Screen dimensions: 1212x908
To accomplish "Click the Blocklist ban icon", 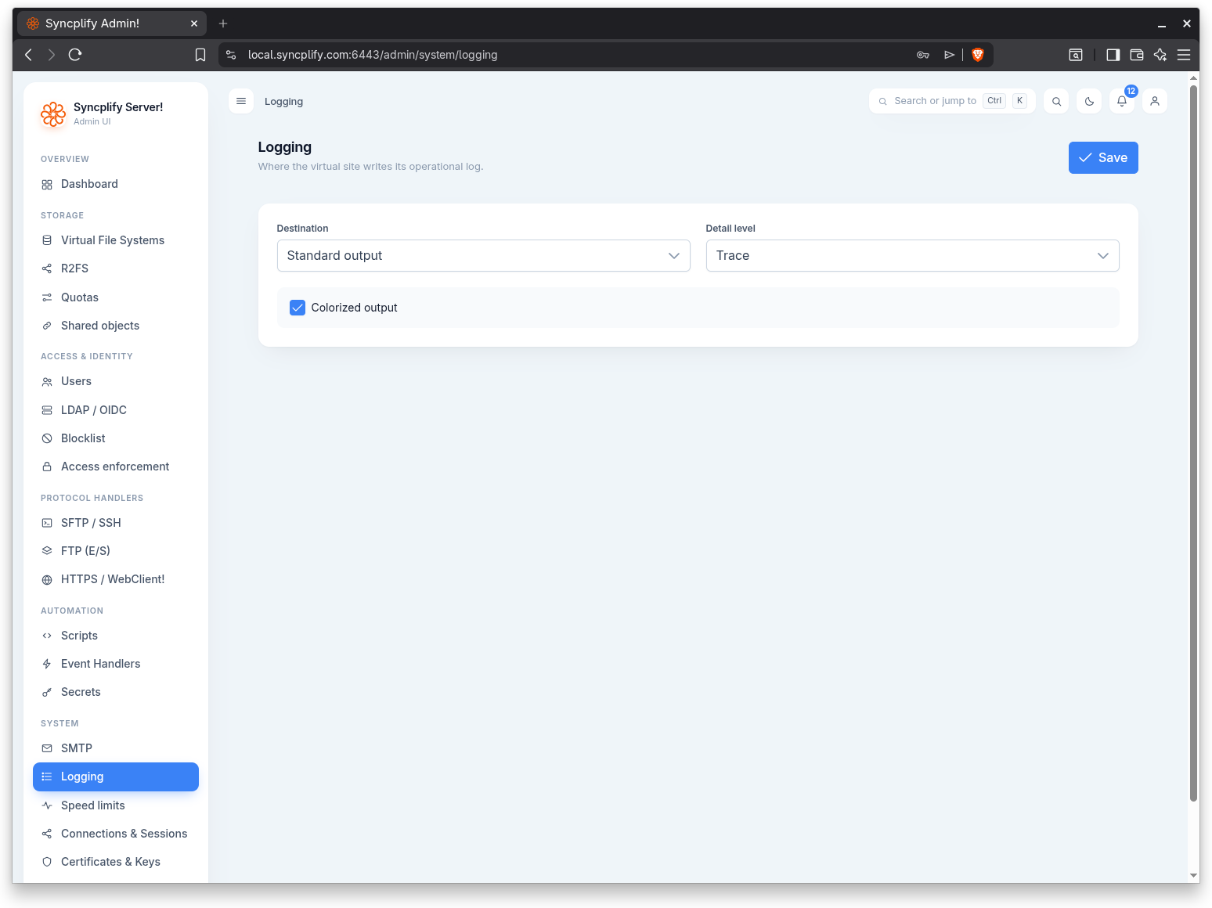I will click(47, 438).
